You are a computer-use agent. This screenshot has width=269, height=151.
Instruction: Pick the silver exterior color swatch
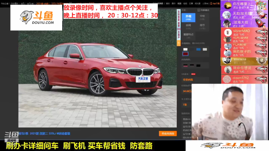coord(205,49)
